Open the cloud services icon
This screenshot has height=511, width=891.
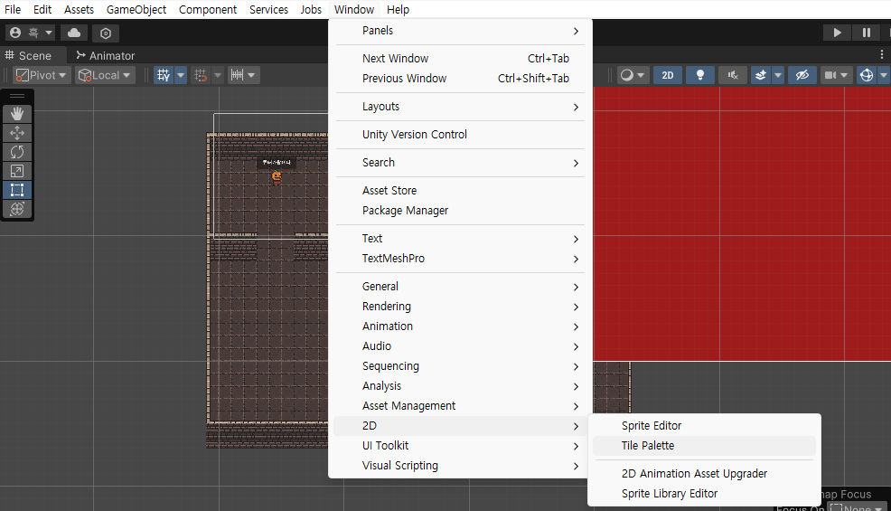[x=74, y=33]
